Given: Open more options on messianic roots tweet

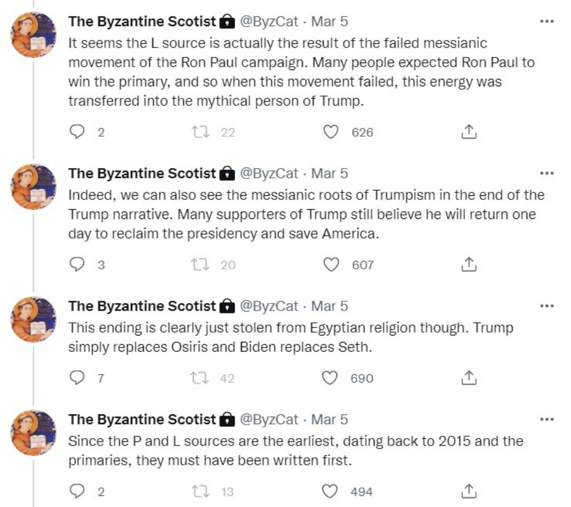Looking at the screenshot, I should (x=546, y=173).
